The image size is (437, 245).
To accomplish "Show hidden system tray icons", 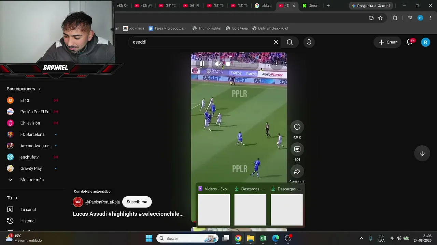I will (361, 238).
